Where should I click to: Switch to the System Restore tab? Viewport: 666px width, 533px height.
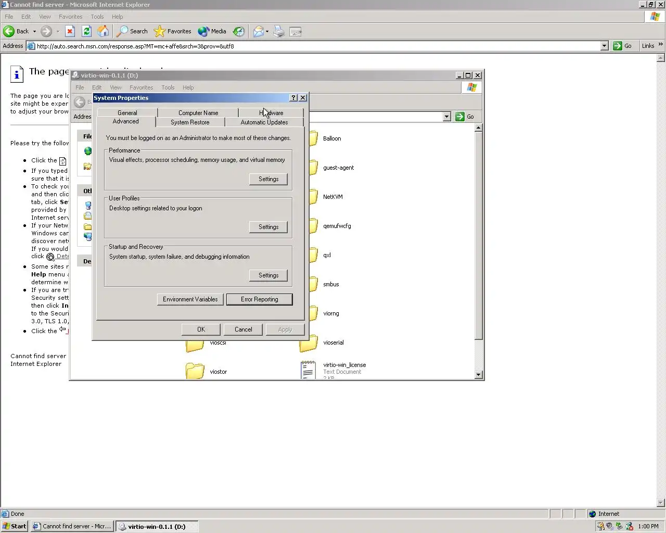(190, 122)
